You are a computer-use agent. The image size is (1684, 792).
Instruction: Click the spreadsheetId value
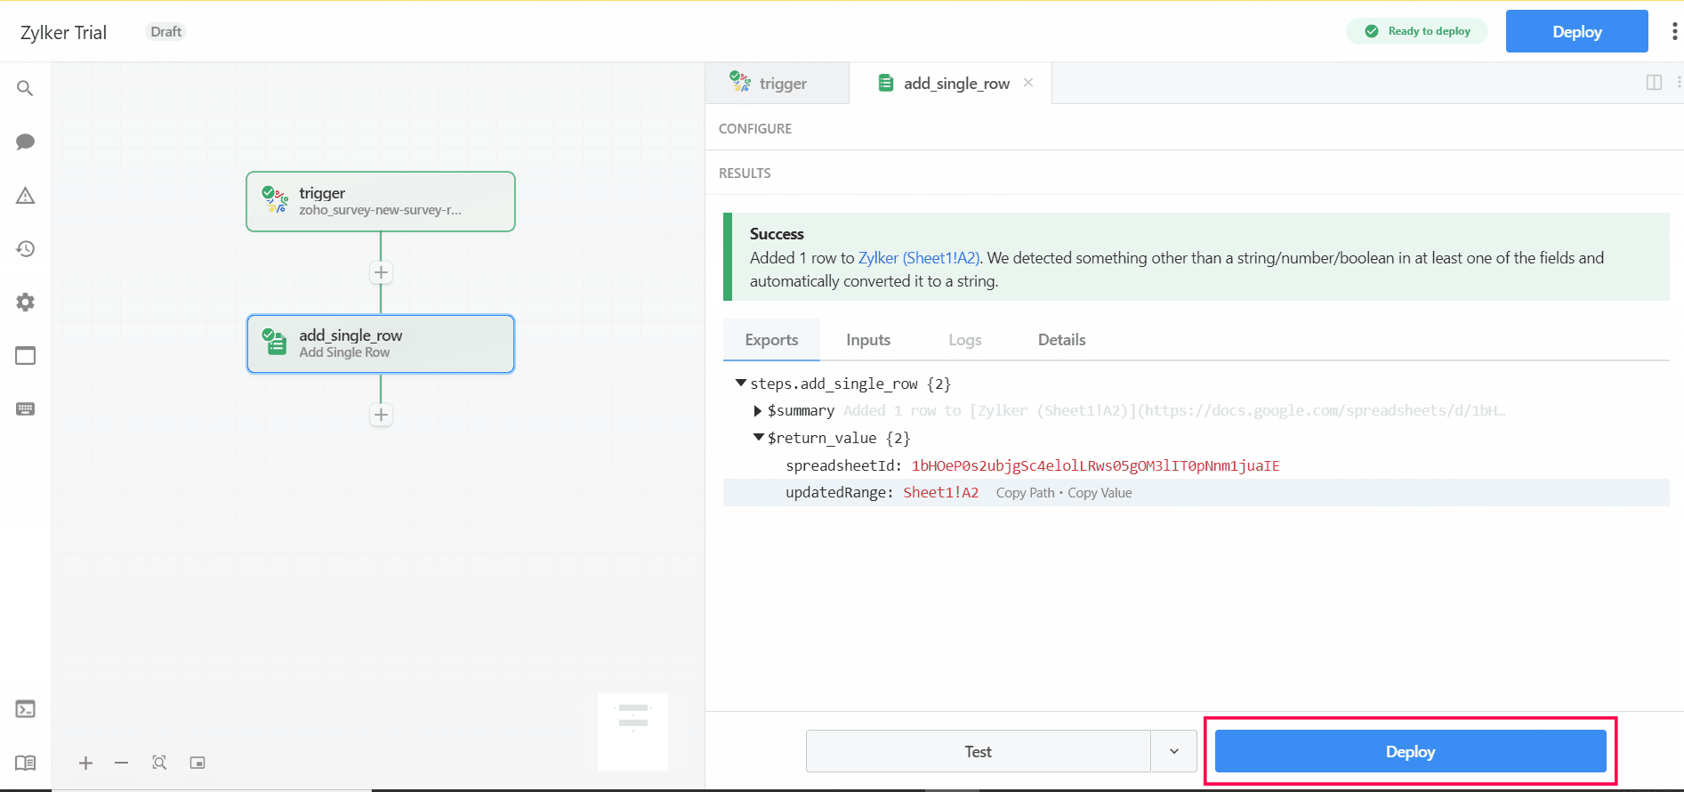[x=1096, y=465]
